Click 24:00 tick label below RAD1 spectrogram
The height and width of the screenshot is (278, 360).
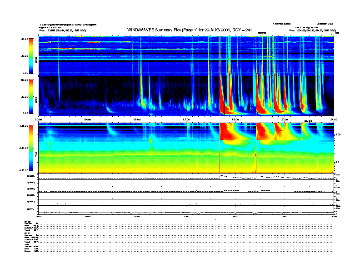click(x=334, y=119)
